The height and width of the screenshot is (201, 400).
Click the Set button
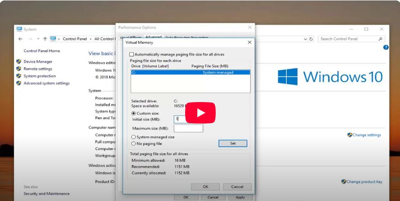pos(233,143)
